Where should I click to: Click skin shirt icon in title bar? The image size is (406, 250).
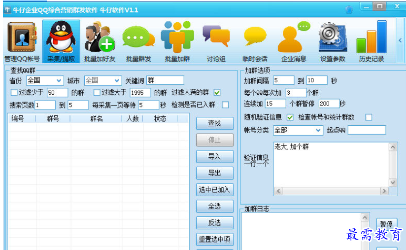(x=349, y=10)
